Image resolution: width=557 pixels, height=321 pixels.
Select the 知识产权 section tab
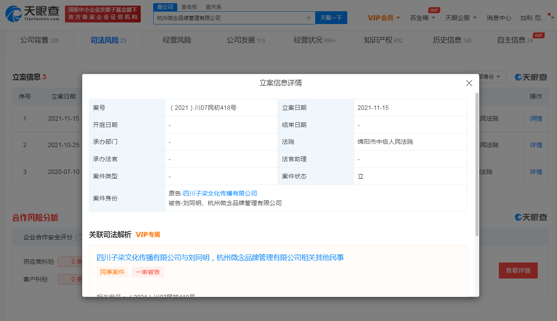(383, 40)
